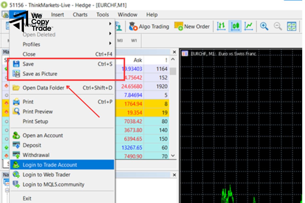Toggle the Algo Trading button
Image resolution: width=305 pixels, height=203 pixels.
click(149, 26)
